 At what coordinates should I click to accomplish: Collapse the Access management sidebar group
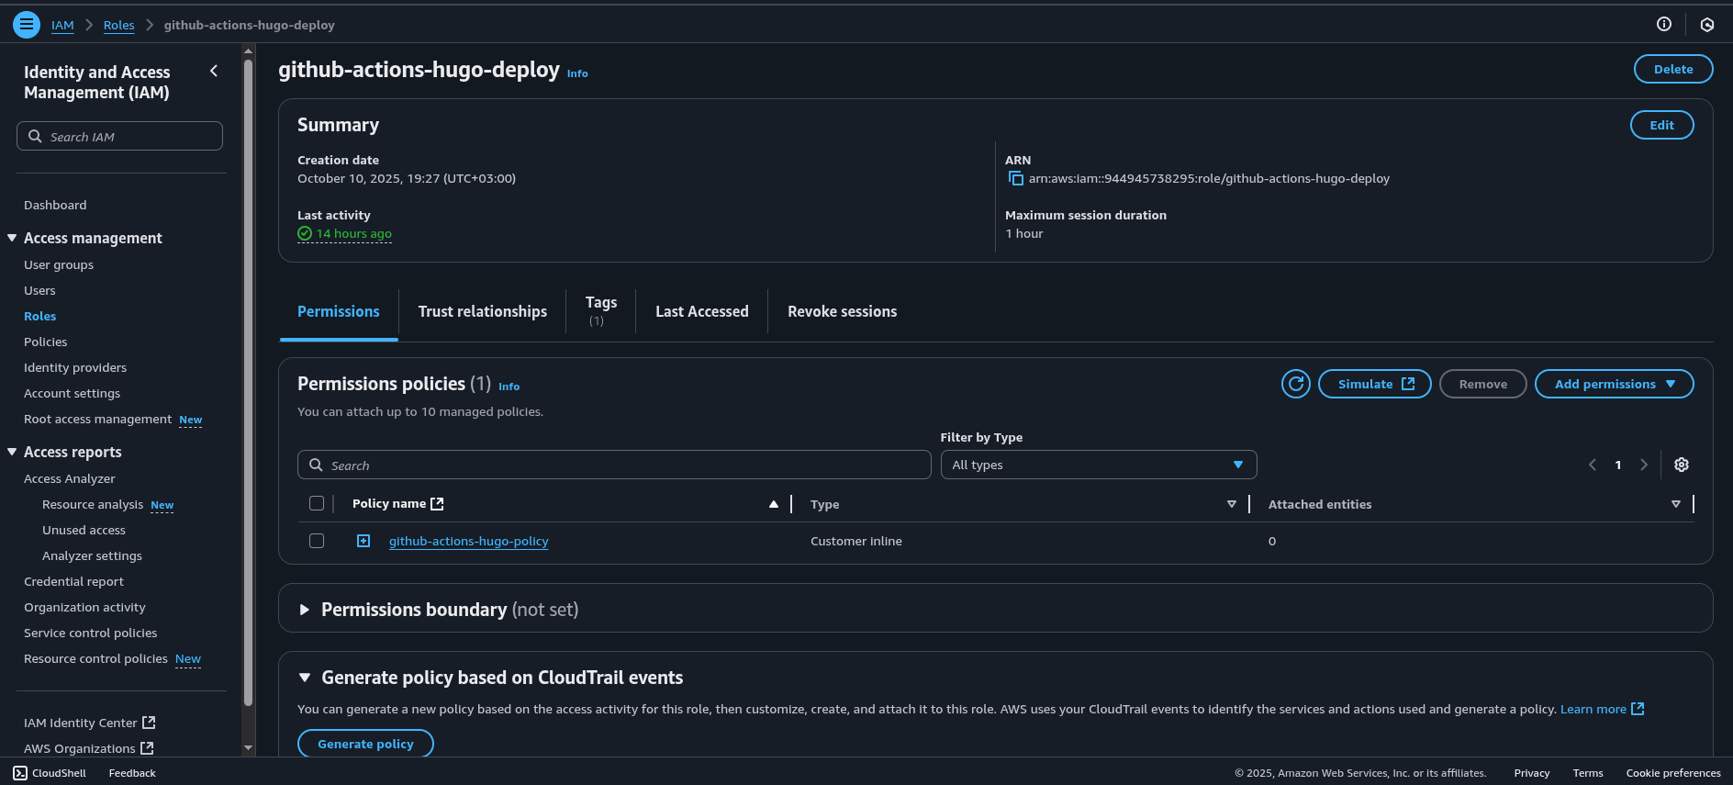click(x=12, y=238)
